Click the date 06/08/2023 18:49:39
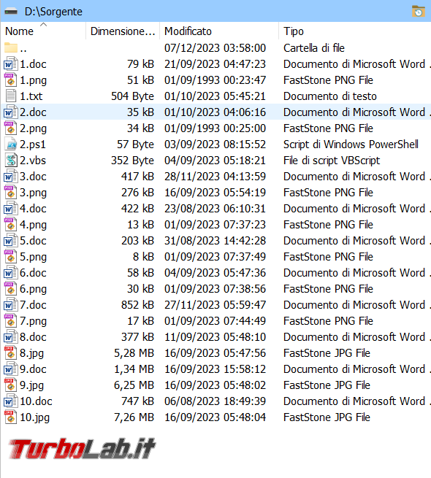 click(215, 401)
